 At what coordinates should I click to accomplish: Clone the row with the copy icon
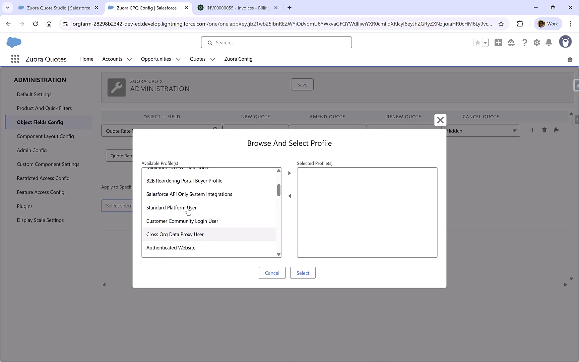557,130
